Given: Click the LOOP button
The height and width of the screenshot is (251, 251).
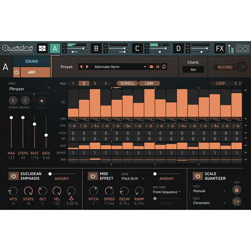Looking at the screenshot, I should [x=220, y=83].
